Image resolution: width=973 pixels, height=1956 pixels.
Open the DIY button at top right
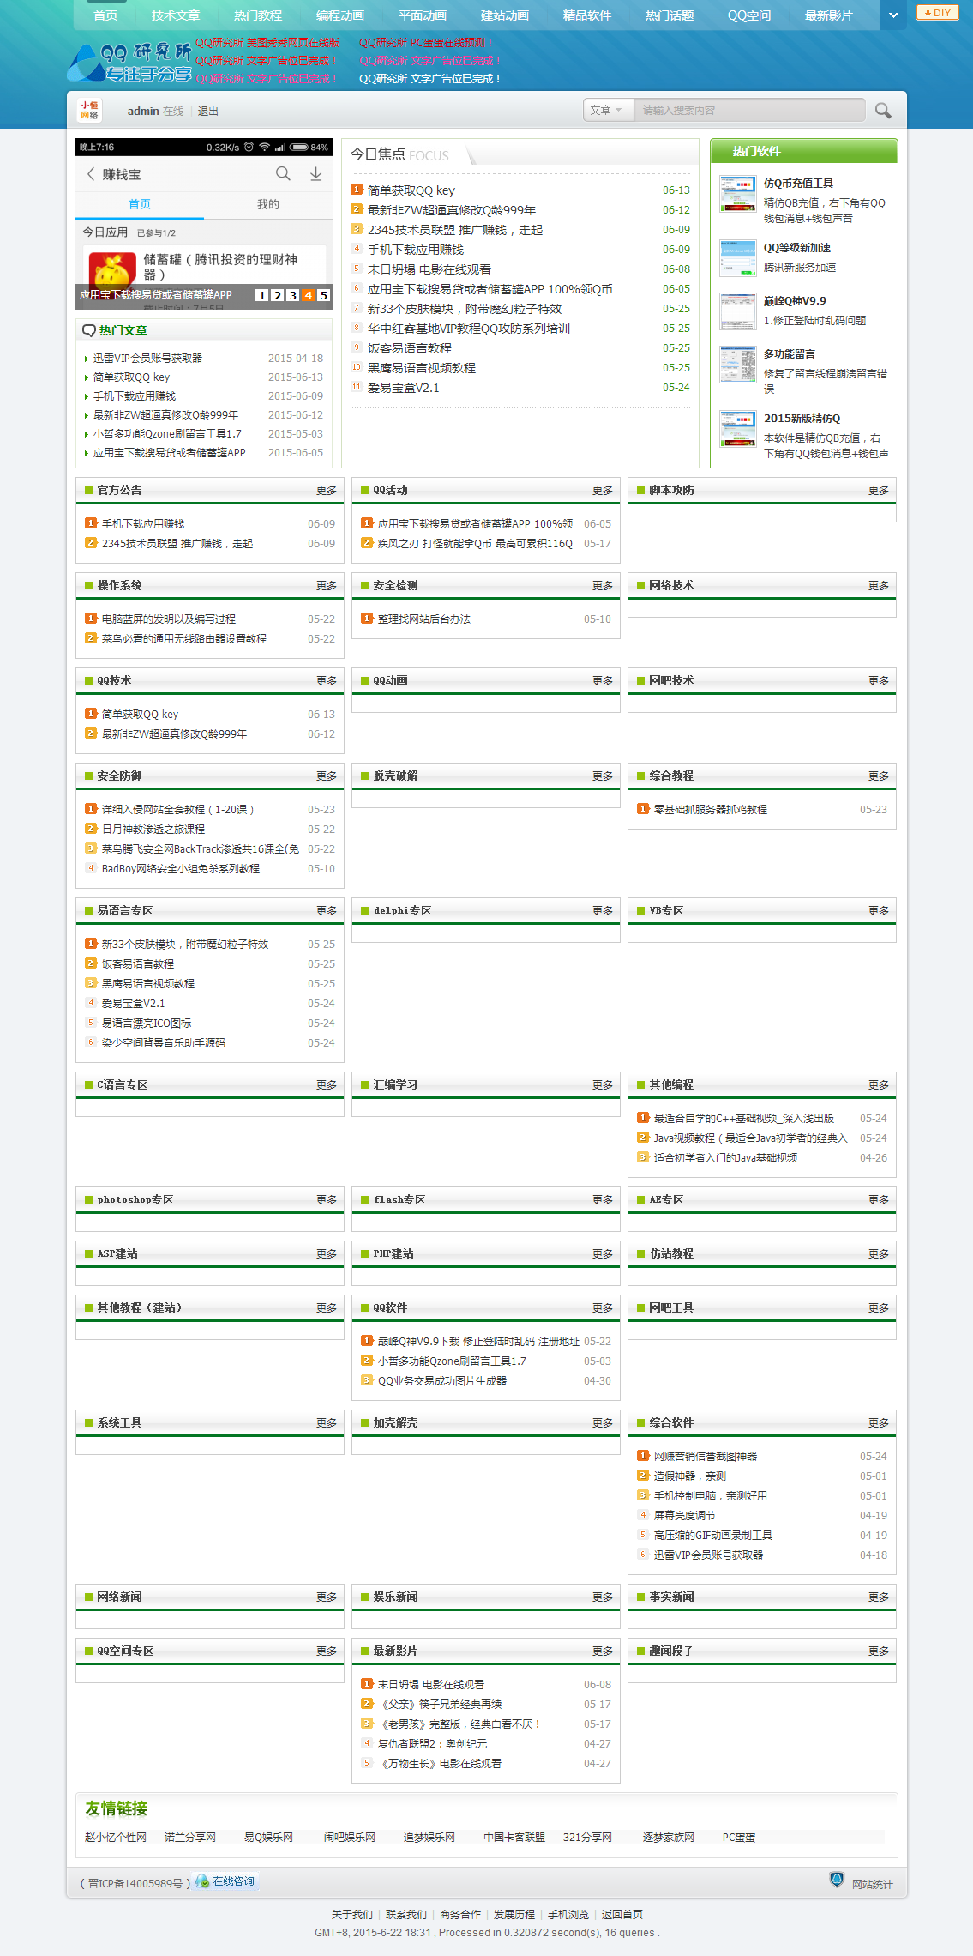click(938, 13)
